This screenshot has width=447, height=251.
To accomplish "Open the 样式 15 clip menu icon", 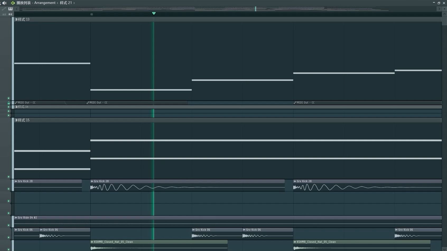I will [16, 120].
